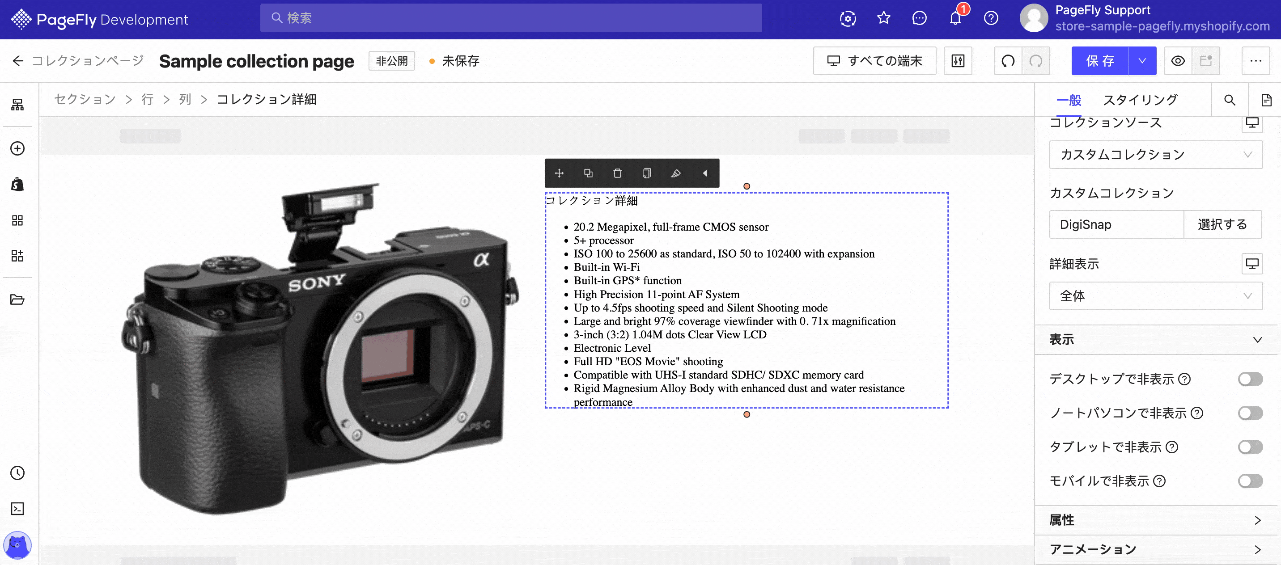Select コレクション詳細 in the breadcrumb

point(267,99)
